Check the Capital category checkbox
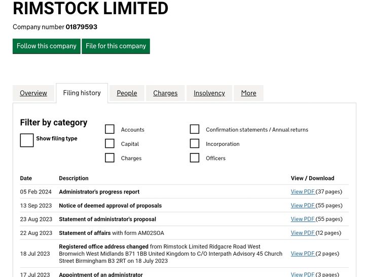 tap(109, 143)
